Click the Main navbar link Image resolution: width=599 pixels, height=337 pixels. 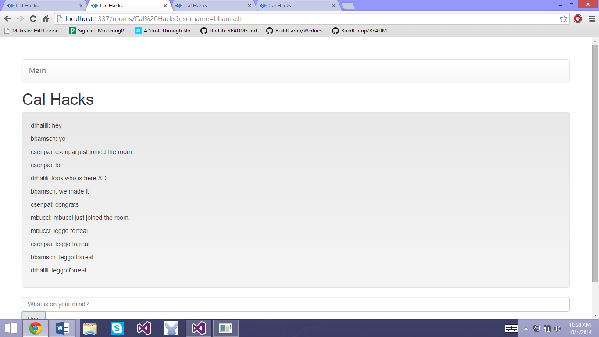pos(37,71)
